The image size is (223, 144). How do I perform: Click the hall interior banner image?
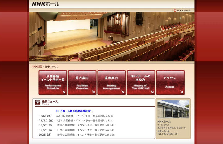coord(112,37)
